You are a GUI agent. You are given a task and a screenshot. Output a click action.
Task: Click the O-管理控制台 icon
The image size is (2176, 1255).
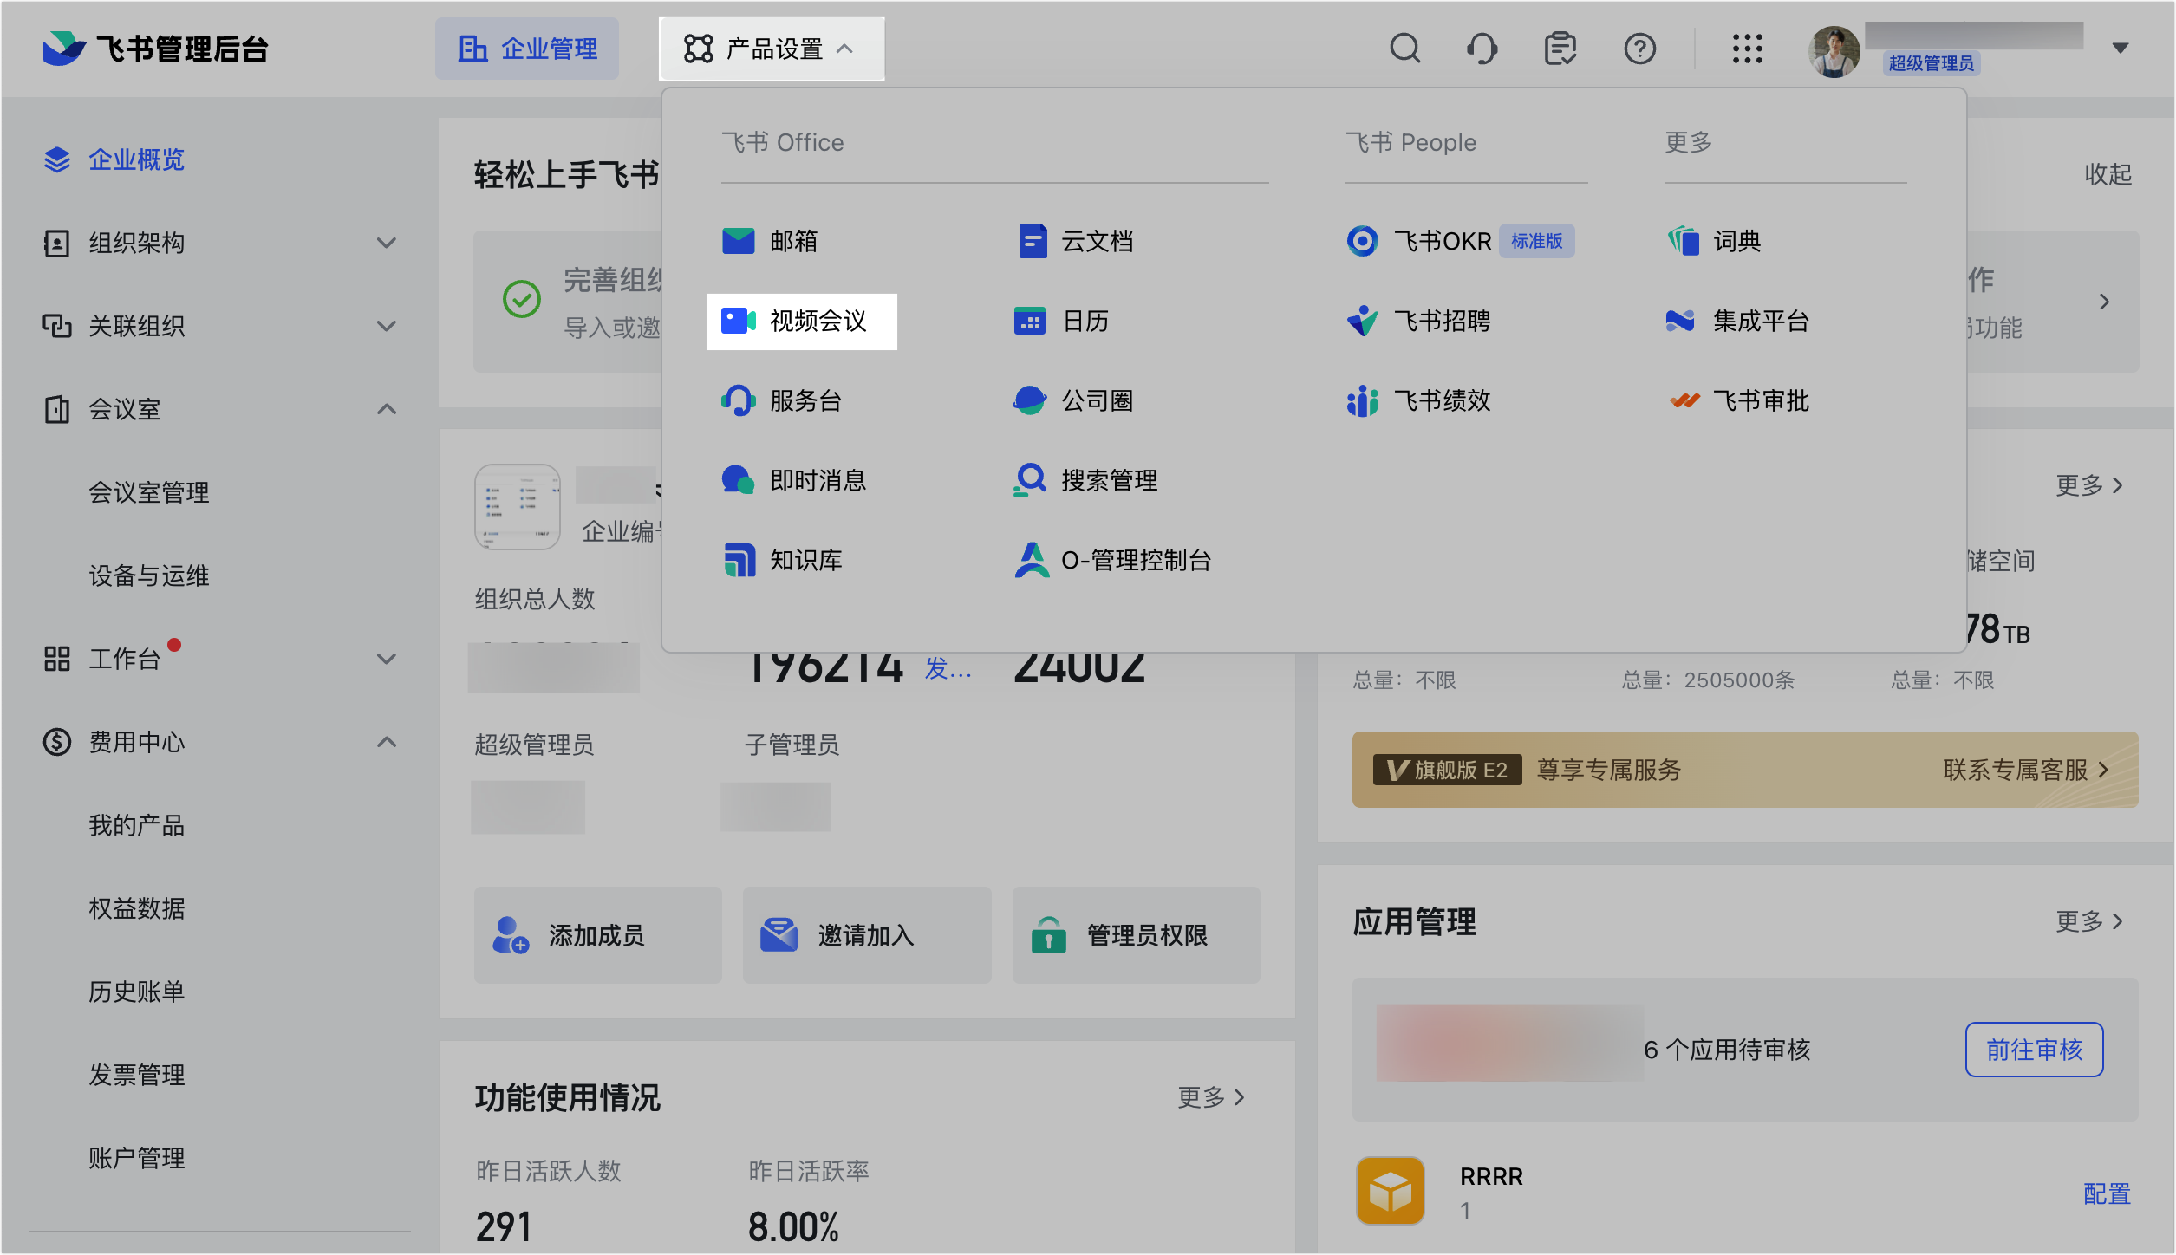[1030, 560]
